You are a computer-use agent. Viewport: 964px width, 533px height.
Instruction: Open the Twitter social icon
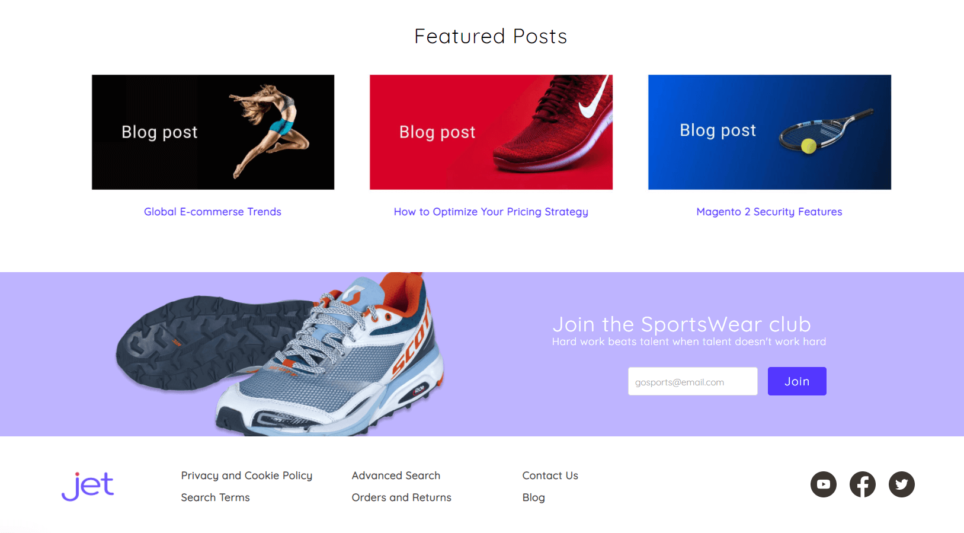pyautogui.click(x=901, y=484)
